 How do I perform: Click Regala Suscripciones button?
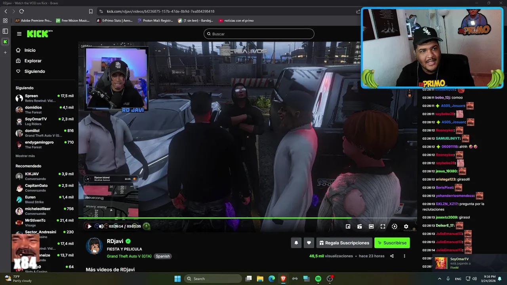tap(344, 243)
